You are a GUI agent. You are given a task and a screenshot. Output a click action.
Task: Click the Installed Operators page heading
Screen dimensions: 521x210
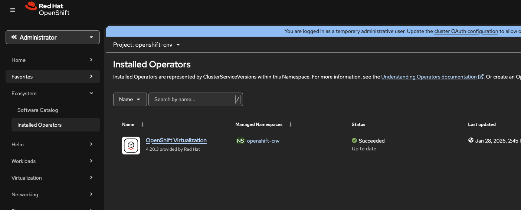(152, 64)
